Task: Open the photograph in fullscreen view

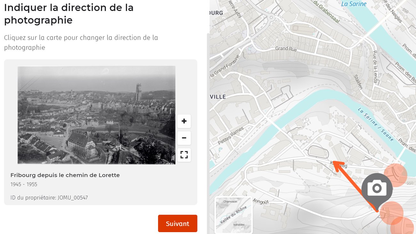Action: (x=184, y=155)
